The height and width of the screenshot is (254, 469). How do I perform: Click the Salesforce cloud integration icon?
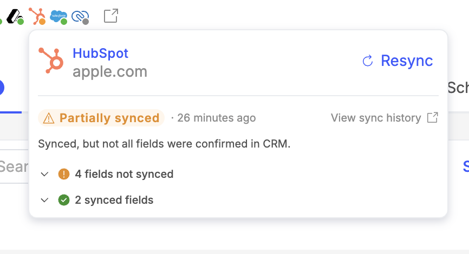[58, 16]
